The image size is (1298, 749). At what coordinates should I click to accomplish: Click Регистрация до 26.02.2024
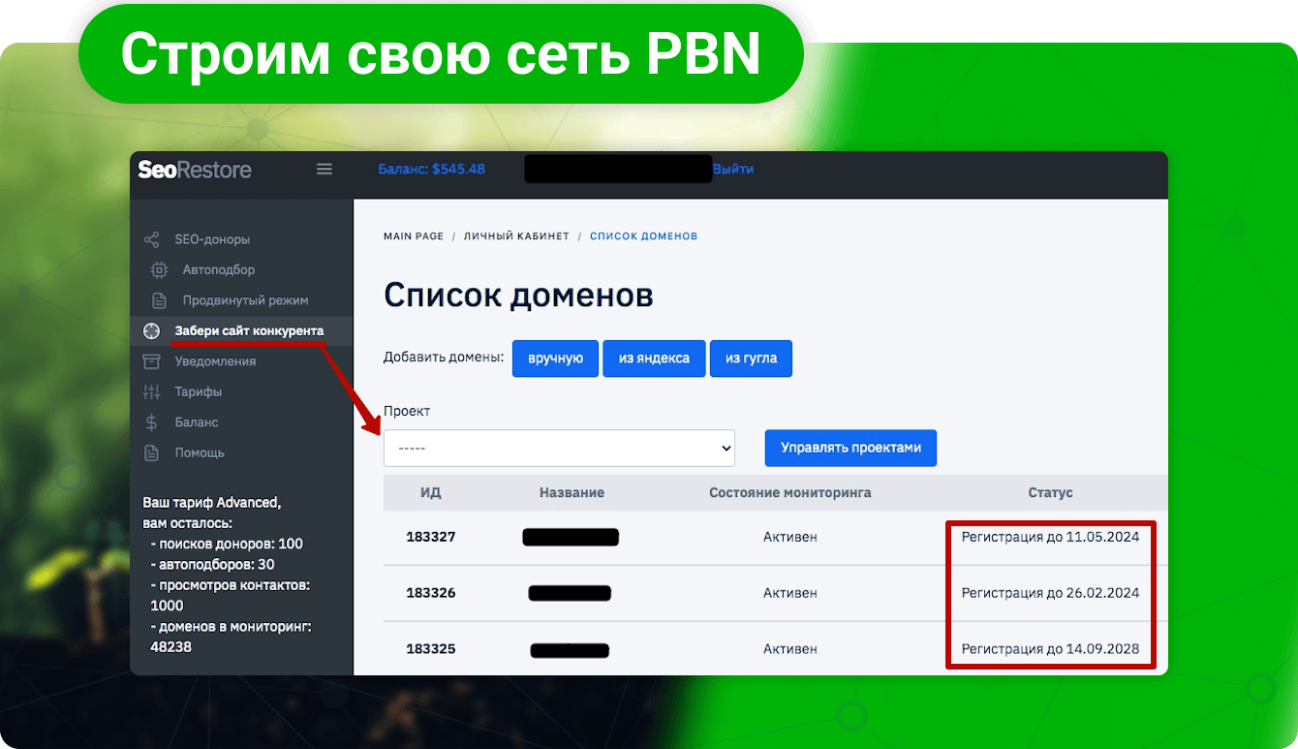click(x=1050, y=592)
